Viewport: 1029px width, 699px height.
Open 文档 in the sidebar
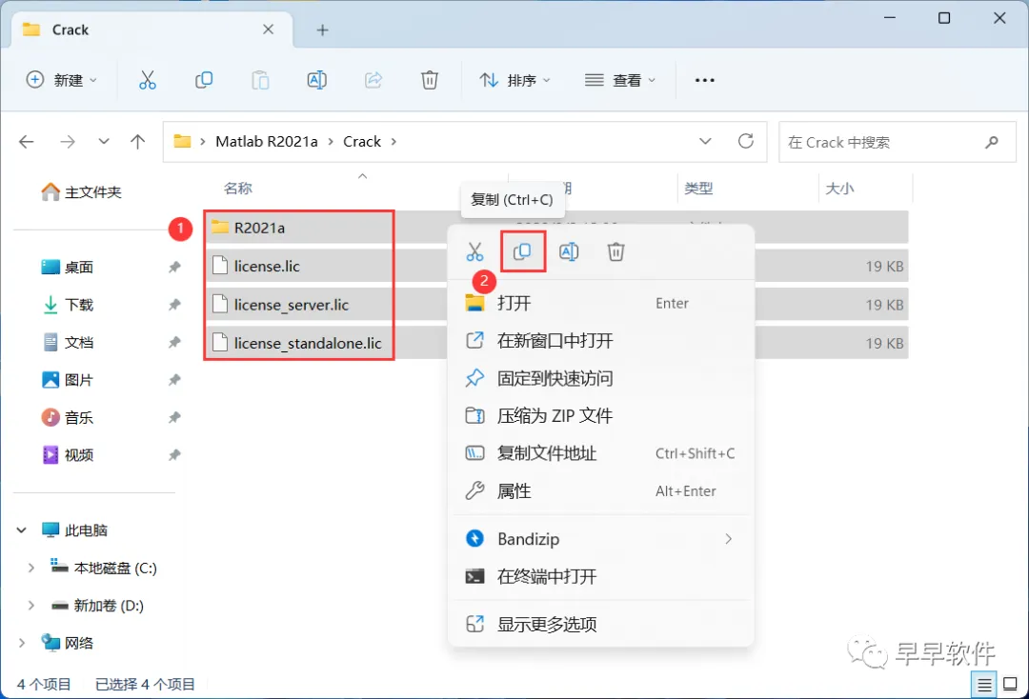tap(68, 342)
